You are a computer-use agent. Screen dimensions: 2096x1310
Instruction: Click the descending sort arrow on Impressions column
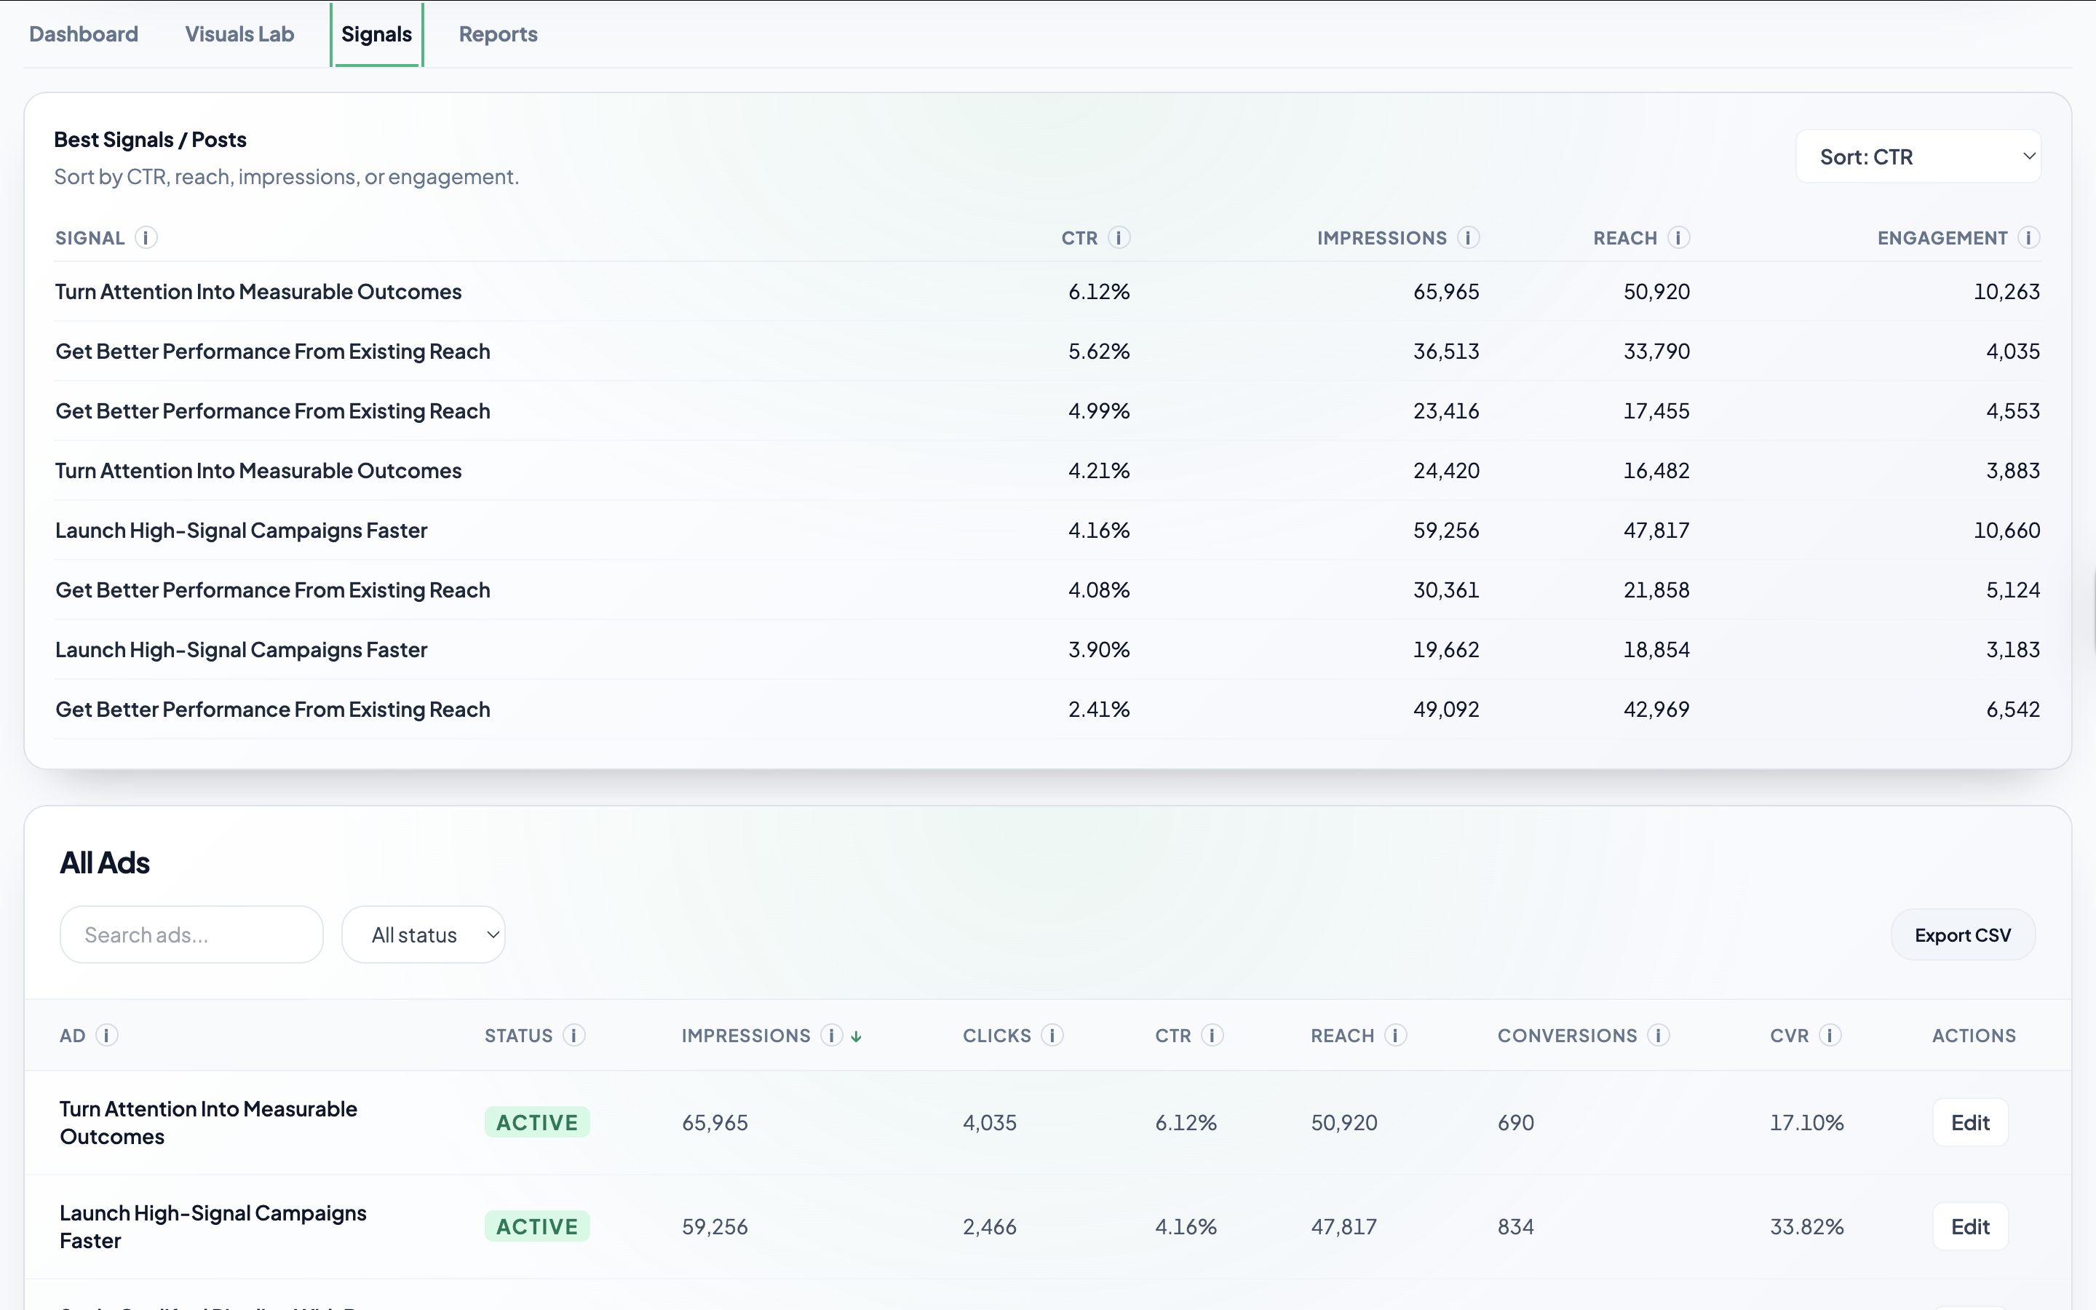pyautogui.click(x=856, y=1036)
